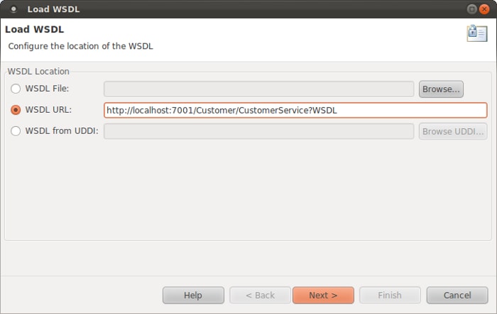
Task: Click inside the WSDL File path field
Action: pos(258,89)
